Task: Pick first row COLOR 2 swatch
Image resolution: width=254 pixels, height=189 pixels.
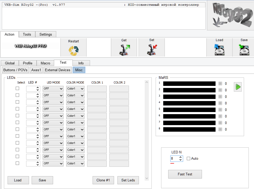Action: [119, 89]
